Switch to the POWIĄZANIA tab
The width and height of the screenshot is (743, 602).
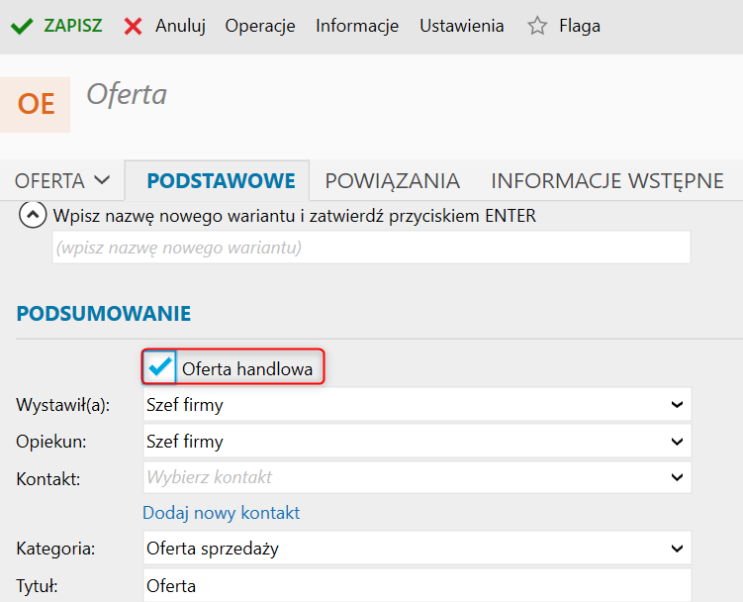click(393, 181)
